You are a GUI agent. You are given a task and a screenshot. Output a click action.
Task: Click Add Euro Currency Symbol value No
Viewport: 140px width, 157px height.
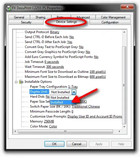pyautogui.click(x=96, y=57)
